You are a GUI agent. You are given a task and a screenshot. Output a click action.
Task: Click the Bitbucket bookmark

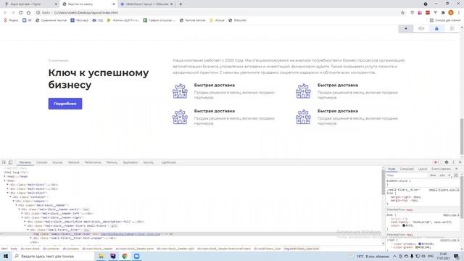pos(237,20)
